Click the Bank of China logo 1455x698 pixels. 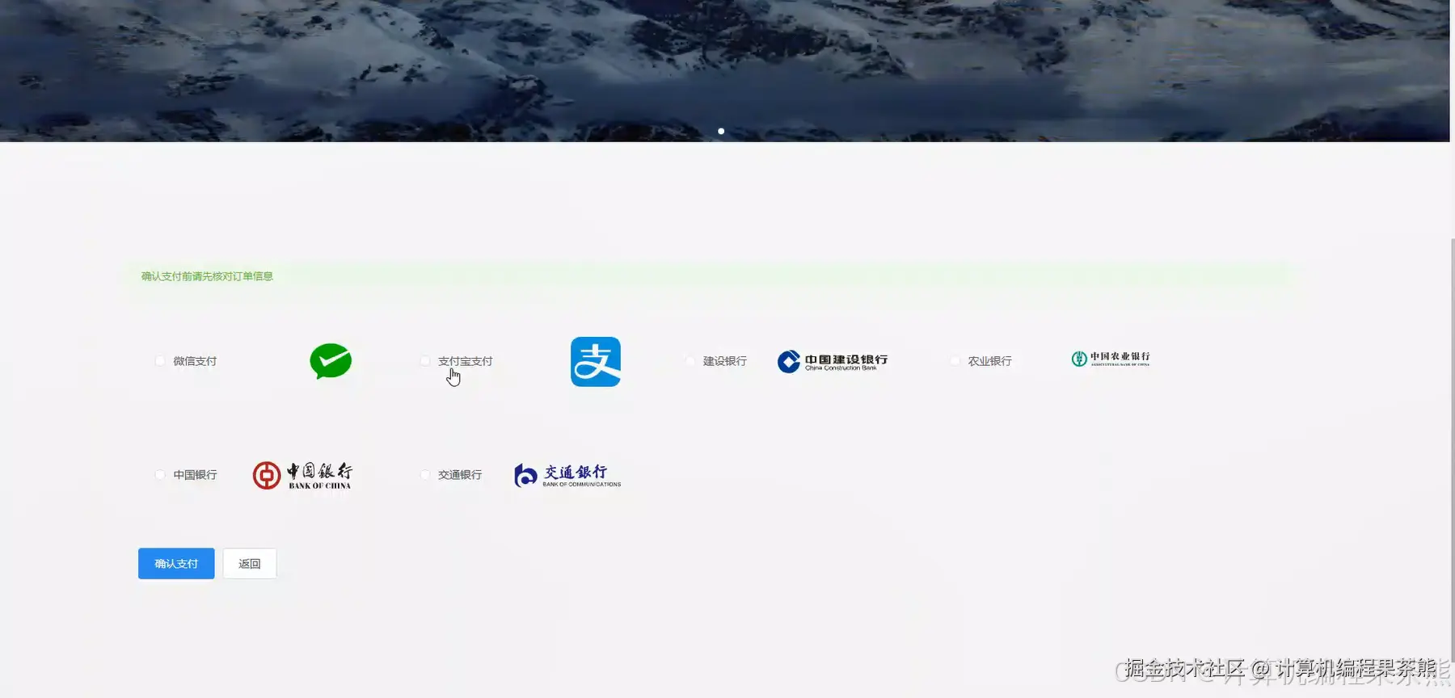coord(302,475)
